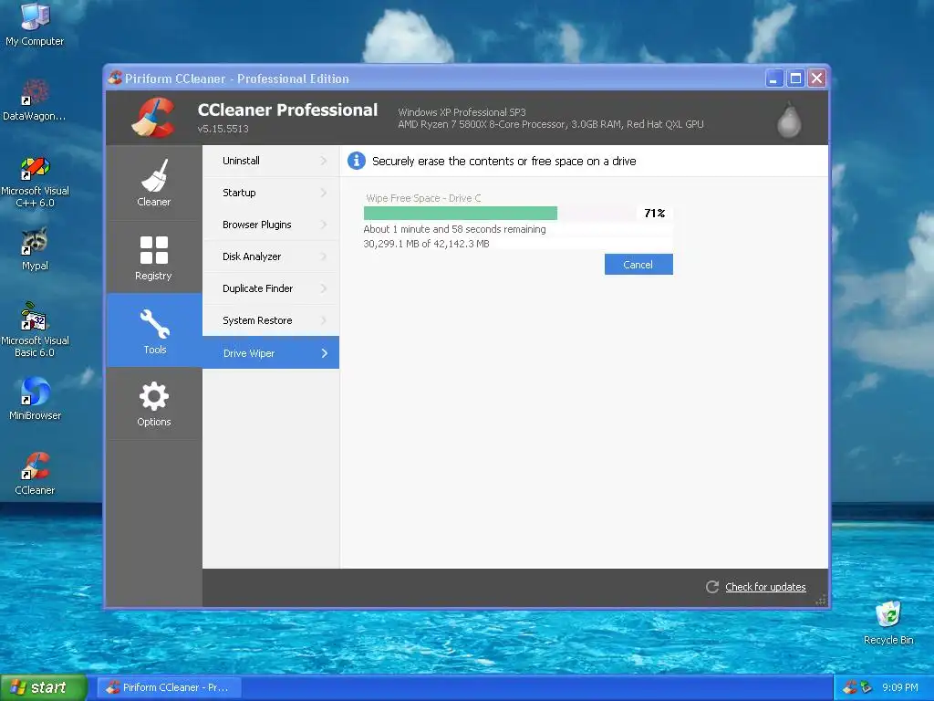
Task: Click the window resize grip corner
Action: tap(822, 601)
